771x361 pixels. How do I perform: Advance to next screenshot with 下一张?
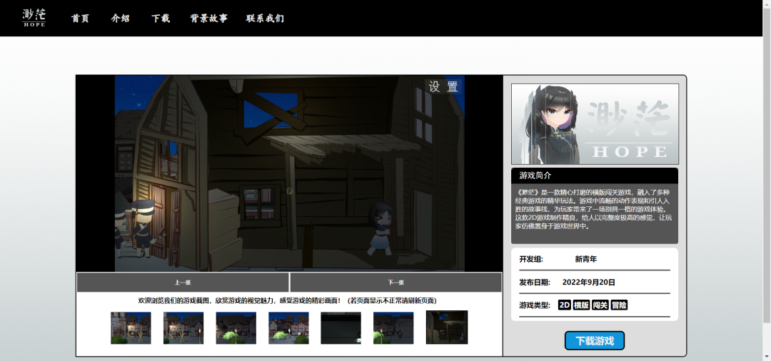(395, 282)
